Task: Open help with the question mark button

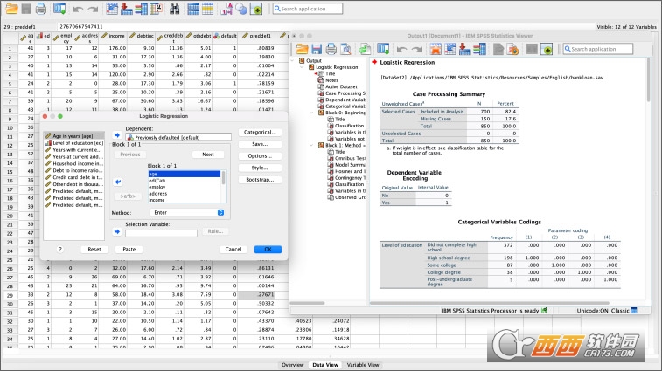Action: [60, 249]
